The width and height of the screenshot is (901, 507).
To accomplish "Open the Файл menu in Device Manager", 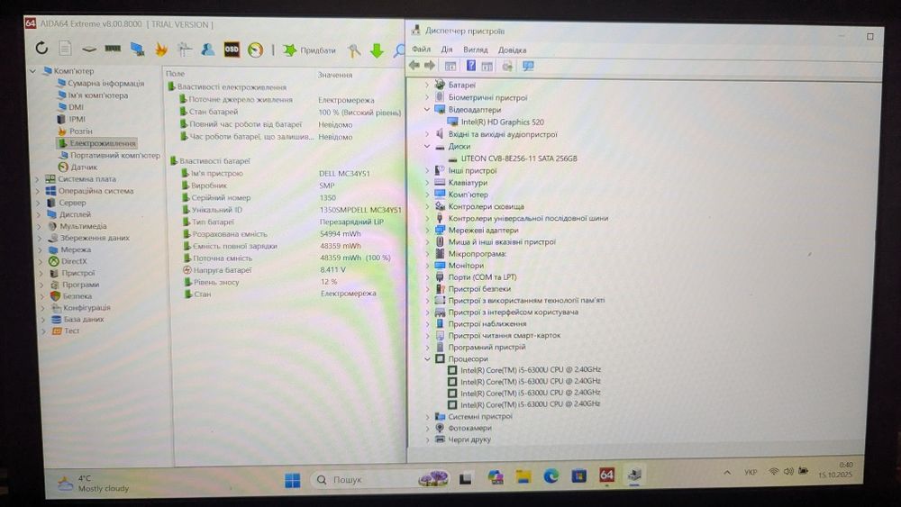I will (421, 50).
